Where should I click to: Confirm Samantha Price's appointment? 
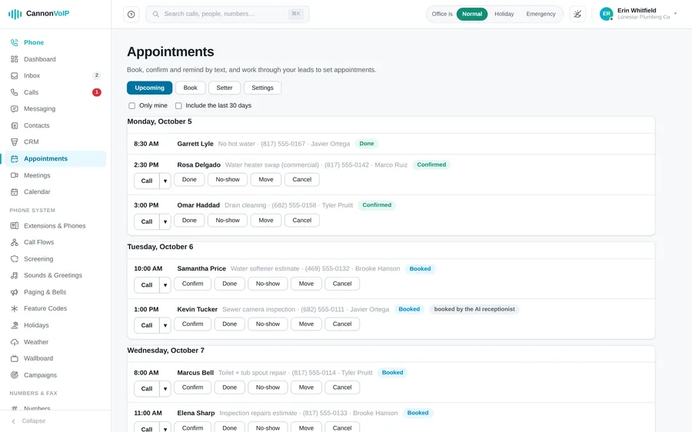click(x=192, y=284)
